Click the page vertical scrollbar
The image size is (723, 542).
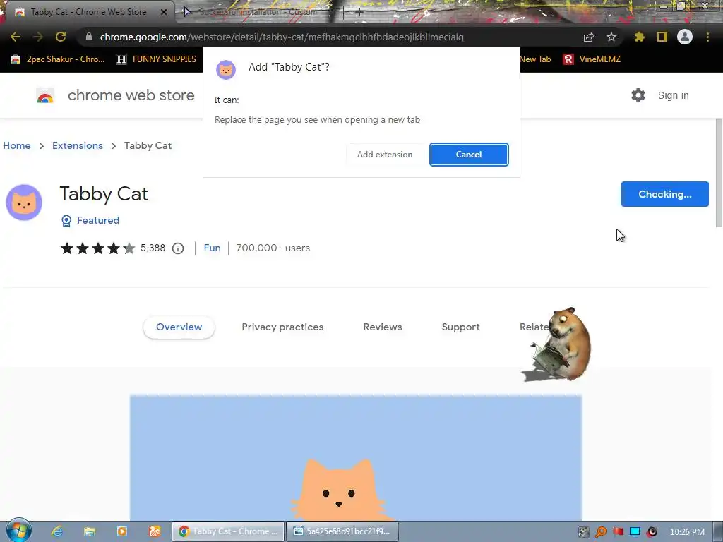719,173
